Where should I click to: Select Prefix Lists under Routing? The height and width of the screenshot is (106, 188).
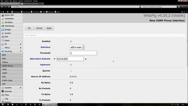11,80
